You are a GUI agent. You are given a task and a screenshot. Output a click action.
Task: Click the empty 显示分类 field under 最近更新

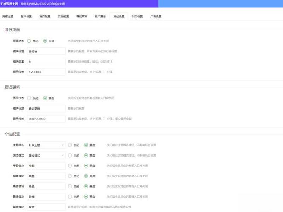pyautogui.click(x=46, y=119)
